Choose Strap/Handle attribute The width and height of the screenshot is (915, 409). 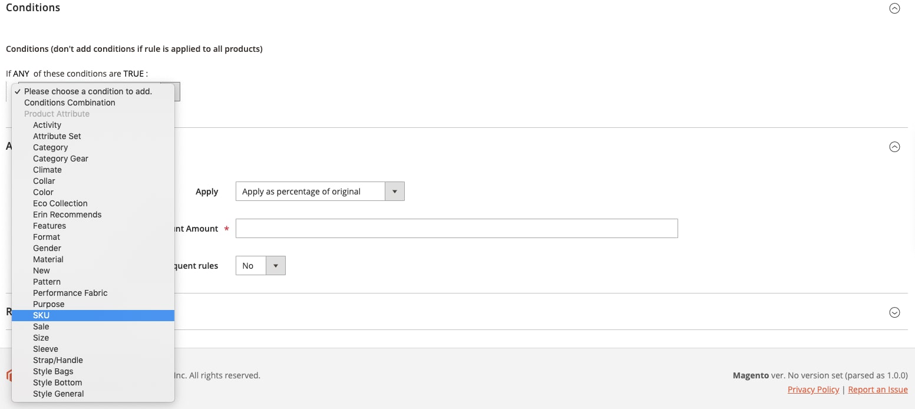pyautogui.click(x=93, y=360)
